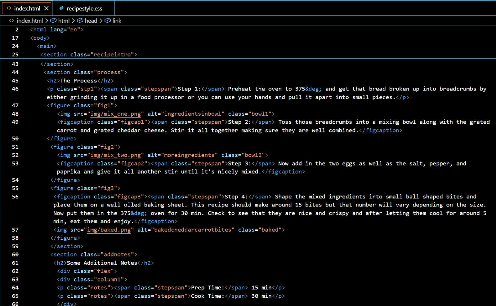
Task: Click the figcaption class "figcap2"
Action: (132, 163)
